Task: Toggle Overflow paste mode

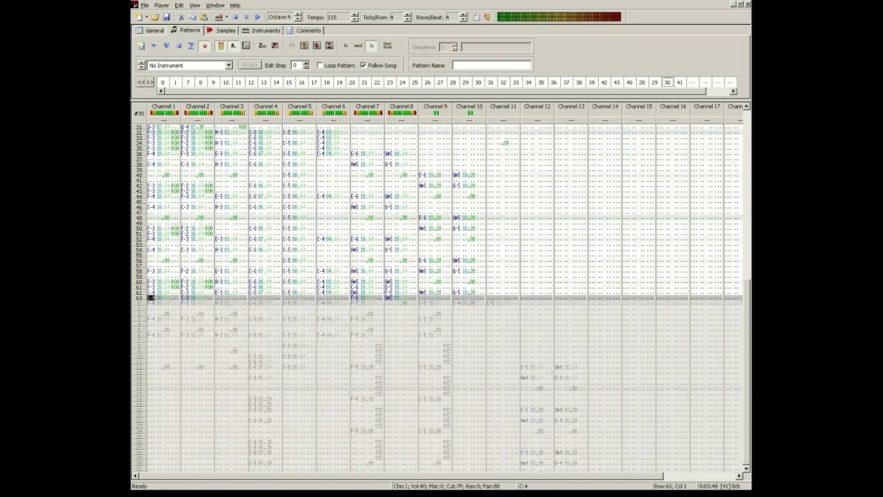Action: (x=388, y=46)
